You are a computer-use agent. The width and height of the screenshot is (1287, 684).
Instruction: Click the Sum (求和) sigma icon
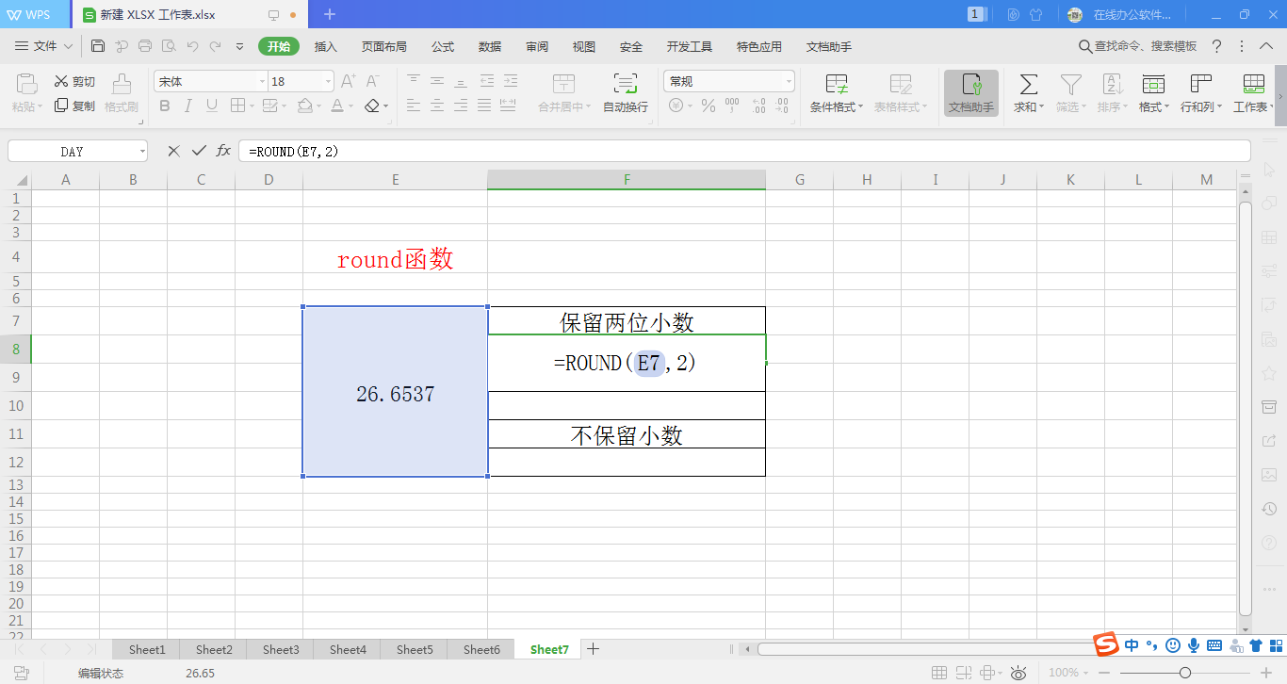click(1029, 85)
